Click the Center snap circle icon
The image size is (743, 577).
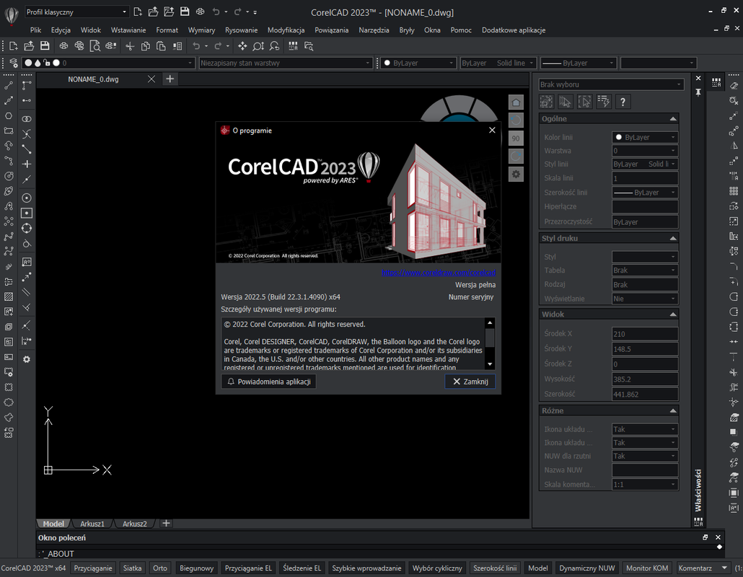(x=27, y=198)
